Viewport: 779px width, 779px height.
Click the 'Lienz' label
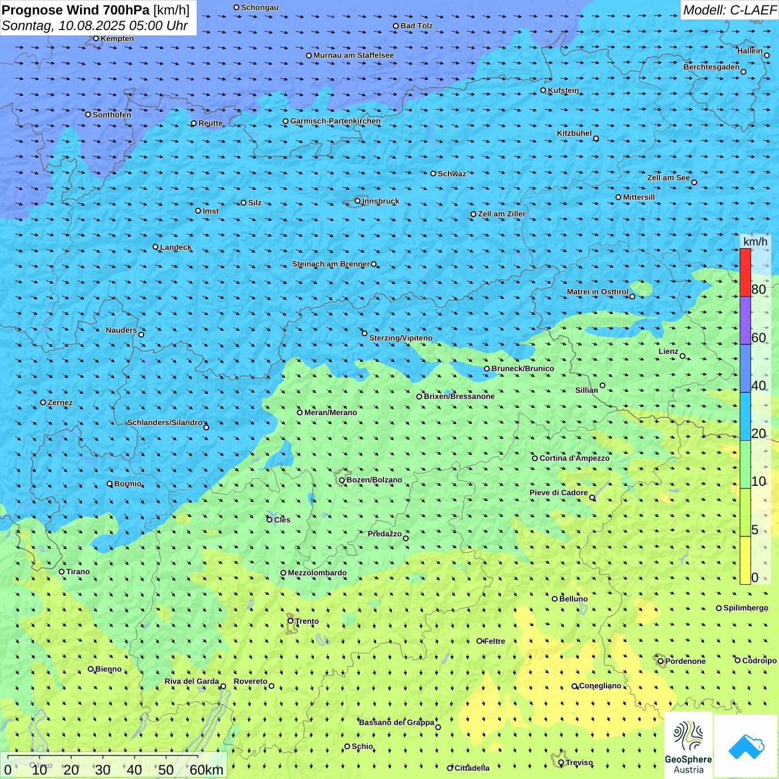[x=668, y=351]
